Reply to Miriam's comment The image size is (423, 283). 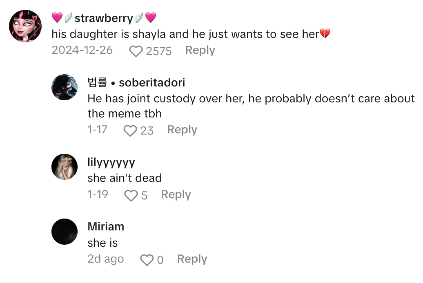tap(192, 259)
